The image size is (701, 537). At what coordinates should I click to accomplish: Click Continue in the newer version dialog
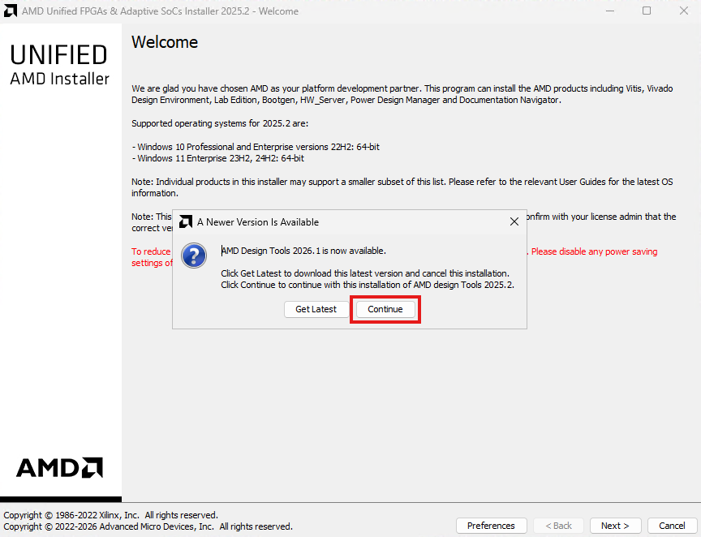coord(385,309)
